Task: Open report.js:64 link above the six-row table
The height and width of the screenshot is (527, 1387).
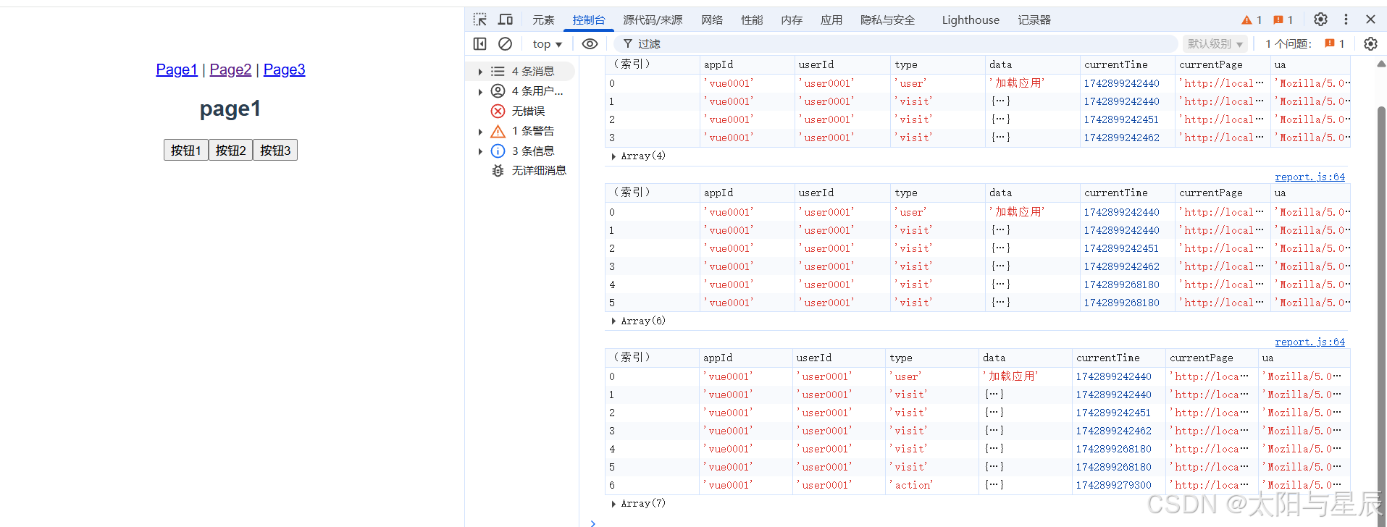Action: [x=1310, y=177]
